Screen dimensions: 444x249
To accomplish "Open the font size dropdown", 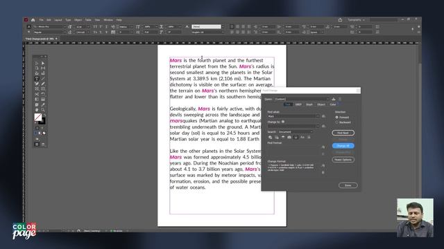I will (x=88, y=26).
